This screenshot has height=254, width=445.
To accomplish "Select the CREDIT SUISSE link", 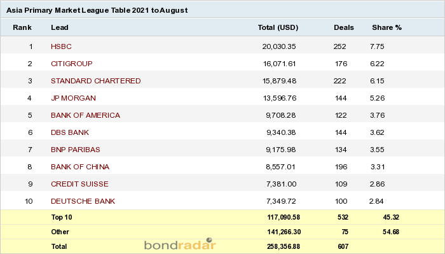I will pyautogui.click(x=79, y=184).
